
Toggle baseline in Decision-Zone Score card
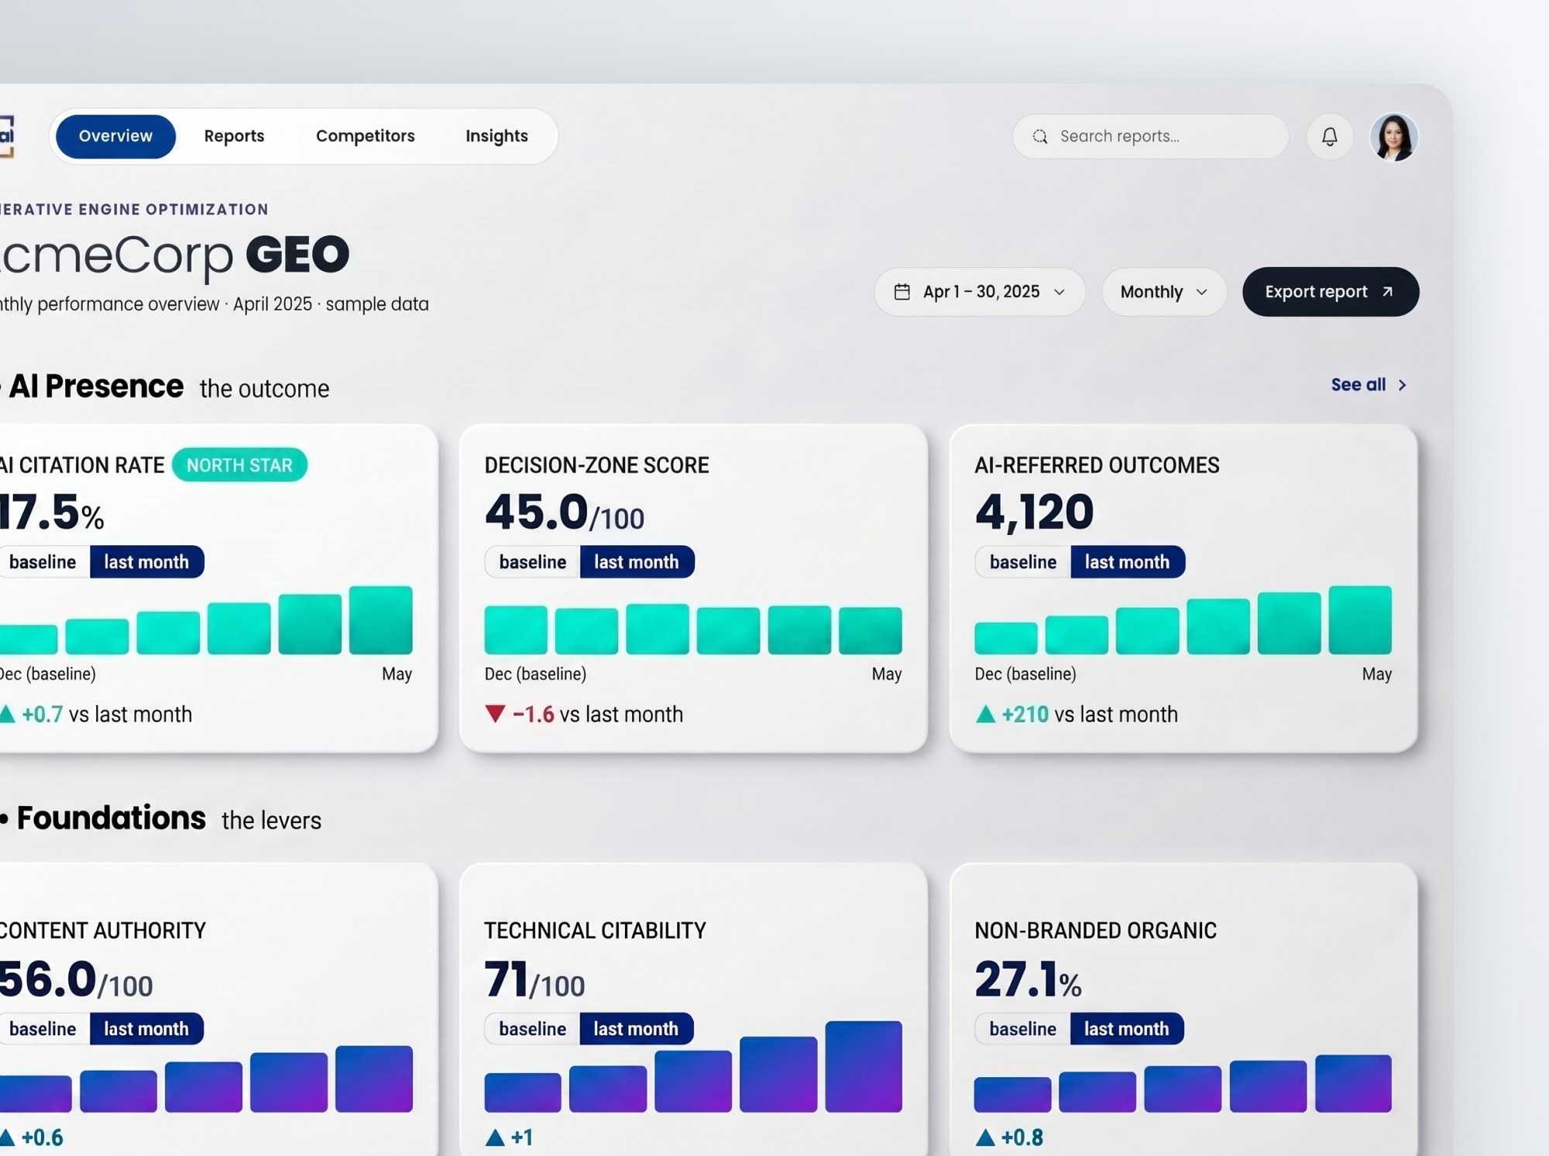pos(532,562)
